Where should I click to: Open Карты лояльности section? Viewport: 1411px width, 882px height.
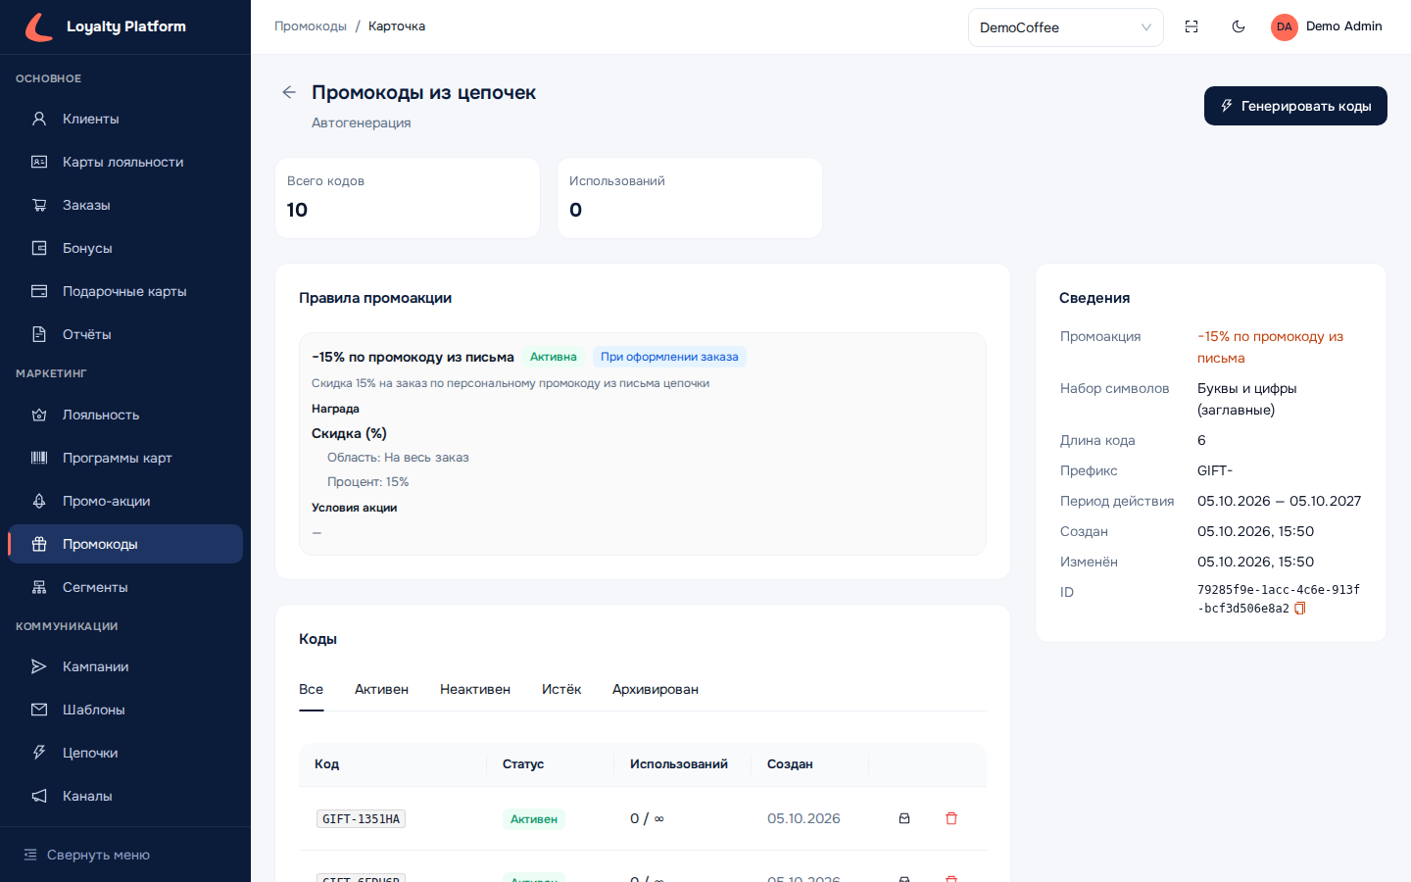(x=125, y=162)
